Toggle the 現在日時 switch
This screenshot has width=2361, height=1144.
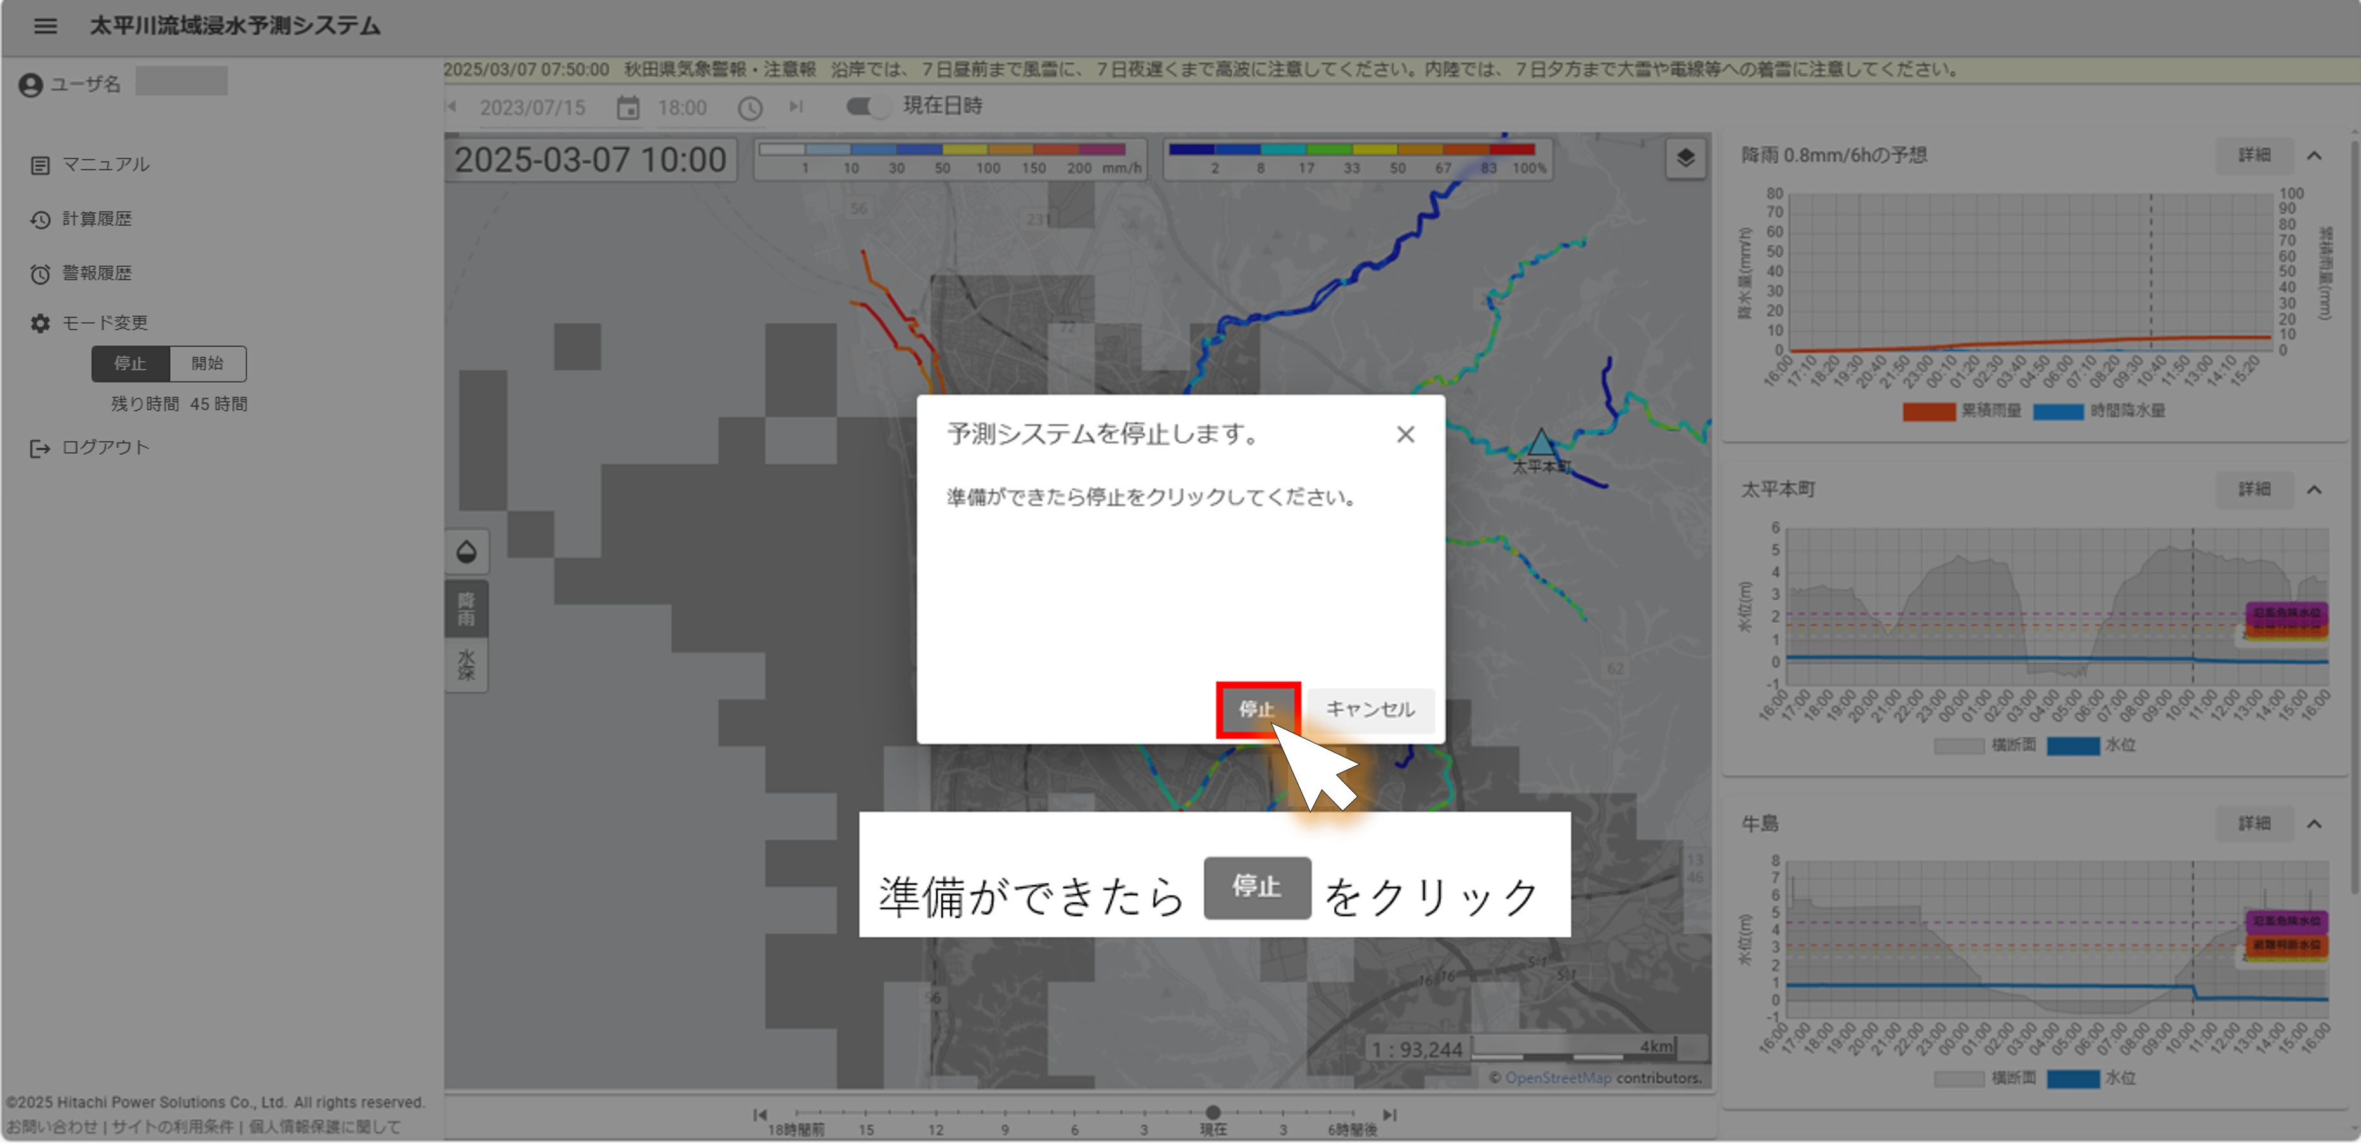868,106
